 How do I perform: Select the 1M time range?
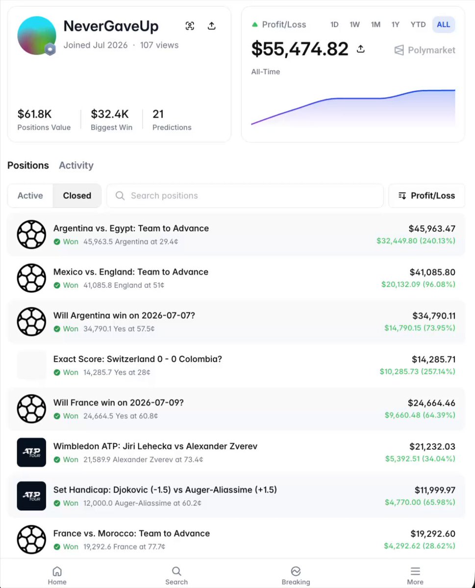(x=375, y=24)
